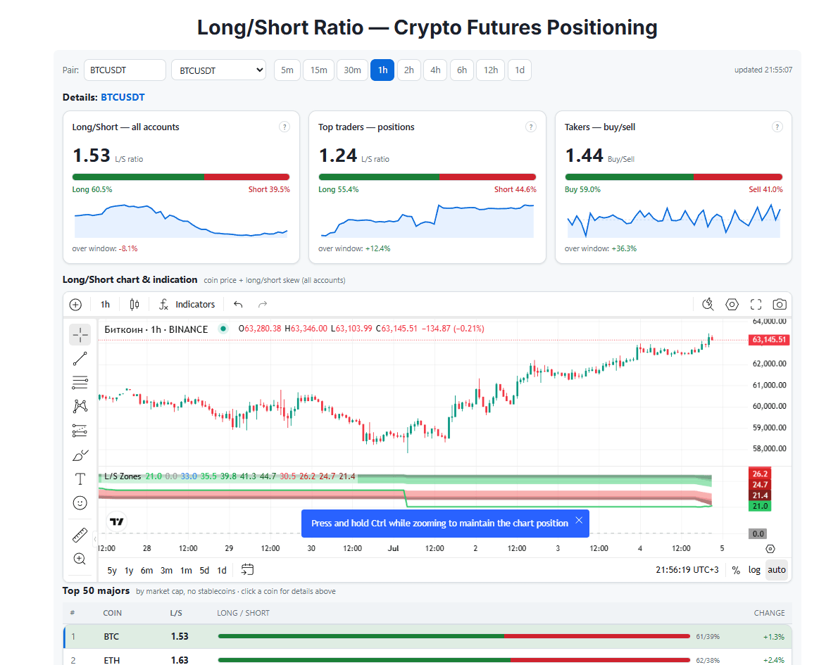This screenshot has width=838, height=665.
Task: Set chart range to 1y
Action: (129, 571)
